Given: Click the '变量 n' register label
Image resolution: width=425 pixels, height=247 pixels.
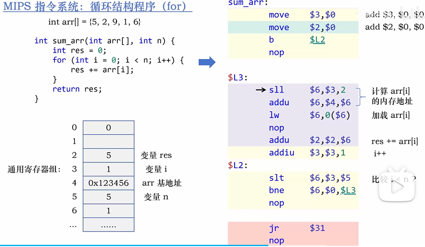Looking at the screenshot, I should 156,197.
